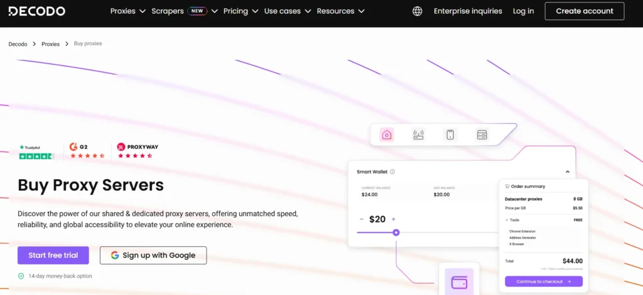Go to Proxies breadcrumb link
The height and width of the screenshot is (295, 643).
(50, 44)
